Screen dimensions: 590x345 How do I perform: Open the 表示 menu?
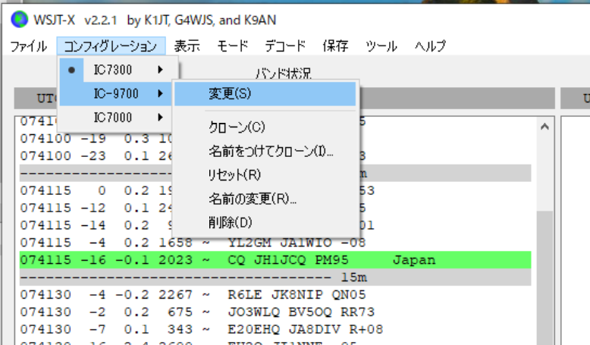point(187,46)
